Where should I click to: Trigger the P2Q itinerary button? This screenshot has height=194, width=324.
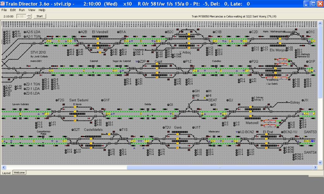(250, 61)
